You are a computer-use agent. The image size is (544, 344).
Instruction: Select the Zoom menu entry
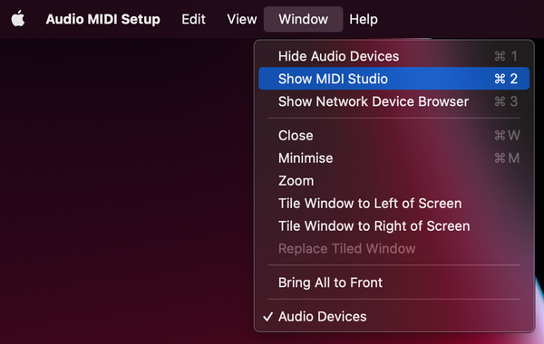point(393,181)
